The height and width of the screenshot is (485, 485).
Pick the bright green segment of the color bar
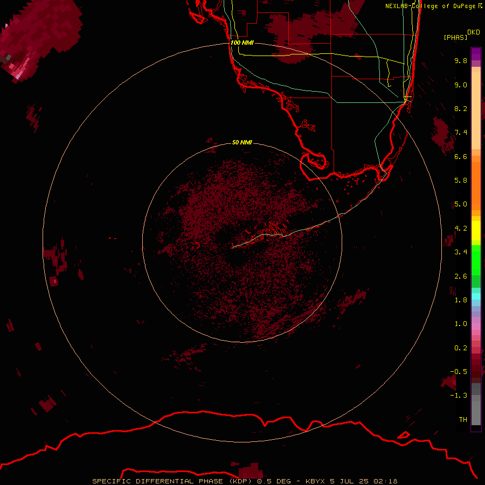click(x=476, y=260)
